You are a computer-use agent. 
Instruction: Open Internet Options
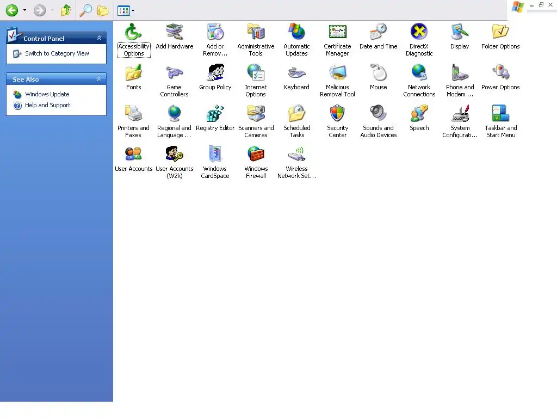click(x=256, y=81)
